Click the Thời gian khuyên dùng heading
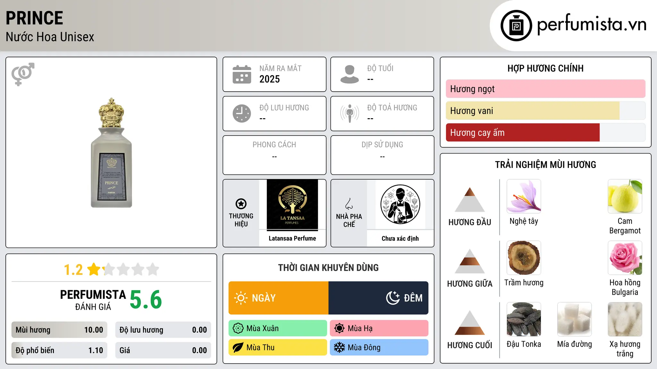This screenshot has width=657, height=369. tap(328, 268)
